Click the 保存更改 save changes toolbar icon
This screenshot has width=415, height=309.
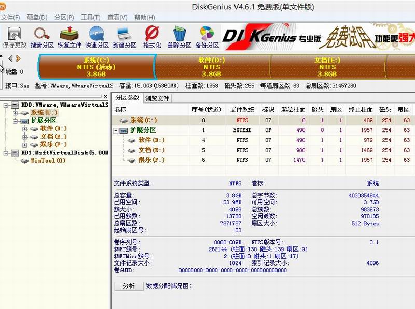tap(15, 37)
